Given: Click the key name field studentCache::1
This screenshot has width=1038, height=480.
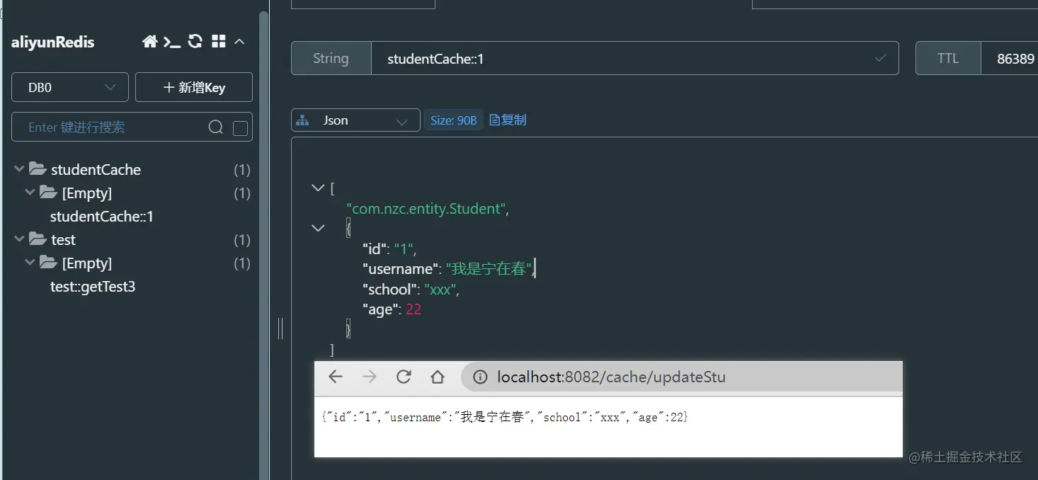Looking at the screenshot, I should [x=635, y=59].
